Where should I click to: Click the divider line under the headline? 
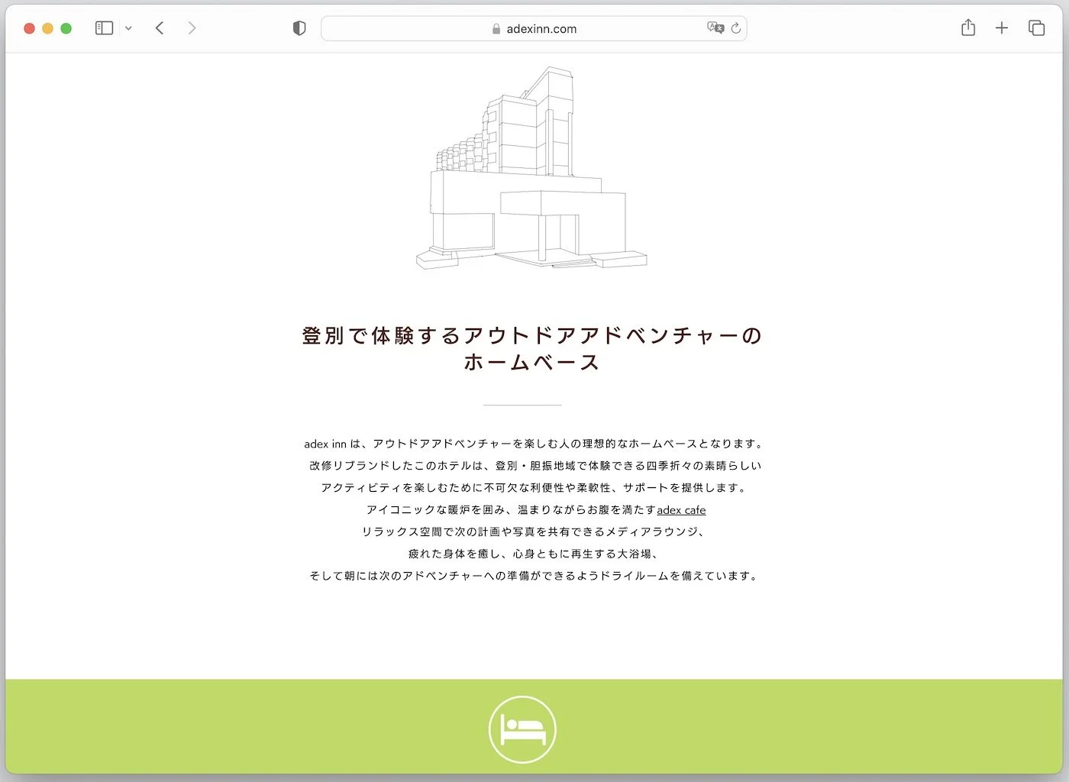[522, 406]
